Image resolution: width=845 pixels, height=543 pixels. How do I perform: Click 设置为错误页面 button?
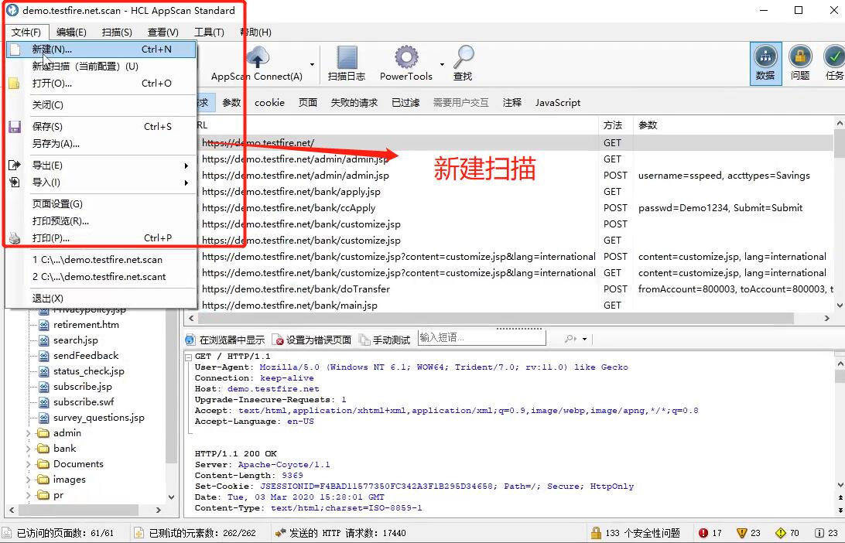(312, 340)
